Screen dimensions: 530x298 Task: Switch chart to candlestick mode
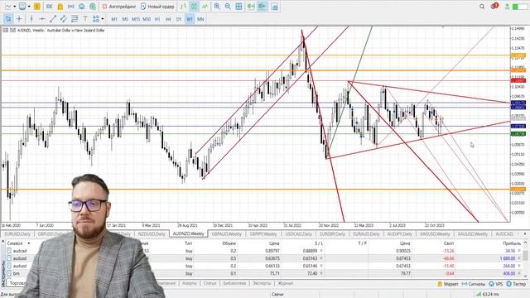point(195,7)
